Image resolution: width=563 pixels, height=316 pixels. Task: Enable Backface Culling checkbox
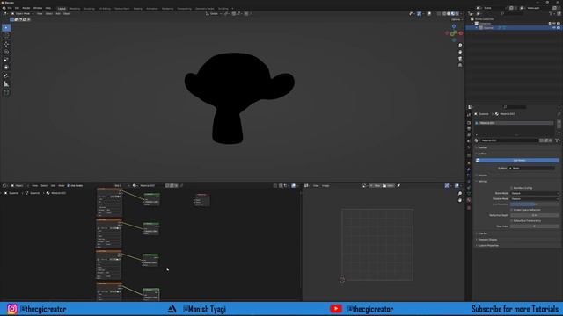point(512,188)
